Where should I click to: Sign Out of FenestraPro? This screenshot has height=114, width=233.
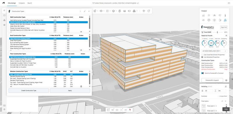point(224,27)
